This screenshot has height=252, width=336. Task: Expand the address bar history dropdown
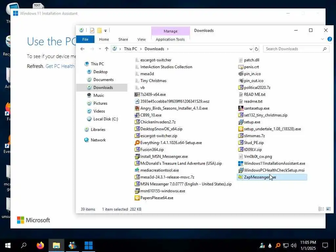click(251, 49)
